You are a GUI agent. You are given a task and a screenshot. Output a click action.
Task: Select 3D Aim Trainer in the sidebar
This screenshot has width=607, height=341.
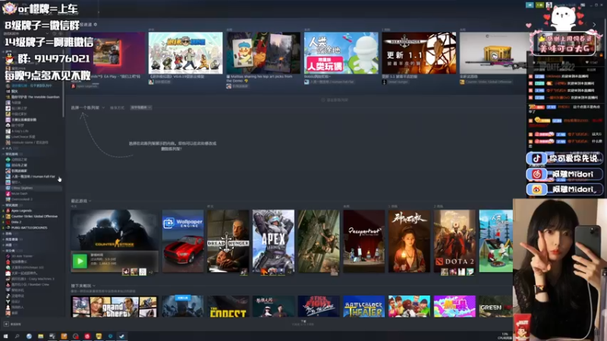pyautogui.click(x=22, y=256)
